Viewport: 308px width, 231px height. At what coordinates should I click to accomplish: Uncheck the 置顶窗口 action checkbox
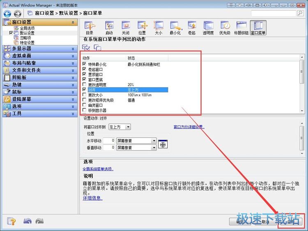[x=84, y=74]
